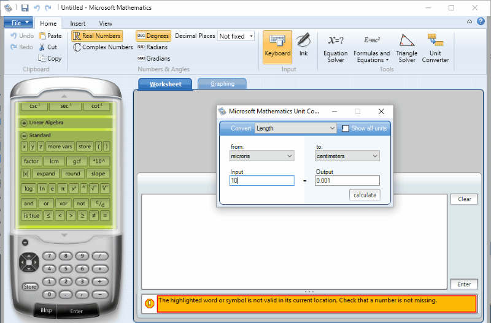This screenshot has width=491, height=323.
Task: Click the expand key on calculator
Action: [x=45, y=173]
